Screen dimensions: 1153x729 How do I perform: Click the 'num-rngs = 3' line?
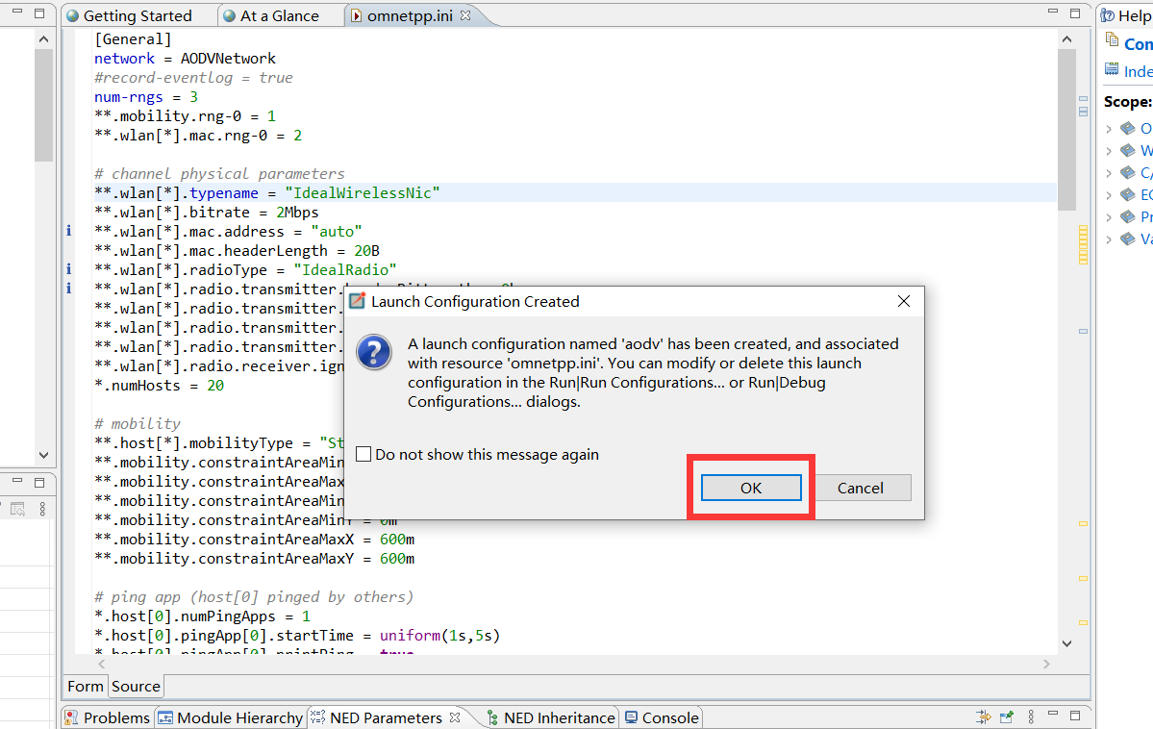pos(145,96)
